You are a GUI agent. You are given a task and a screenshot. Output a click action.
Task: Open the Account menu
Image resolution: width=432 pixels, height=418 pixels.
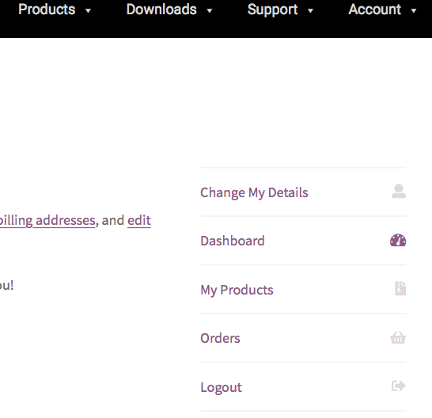(x=375, y=9)
